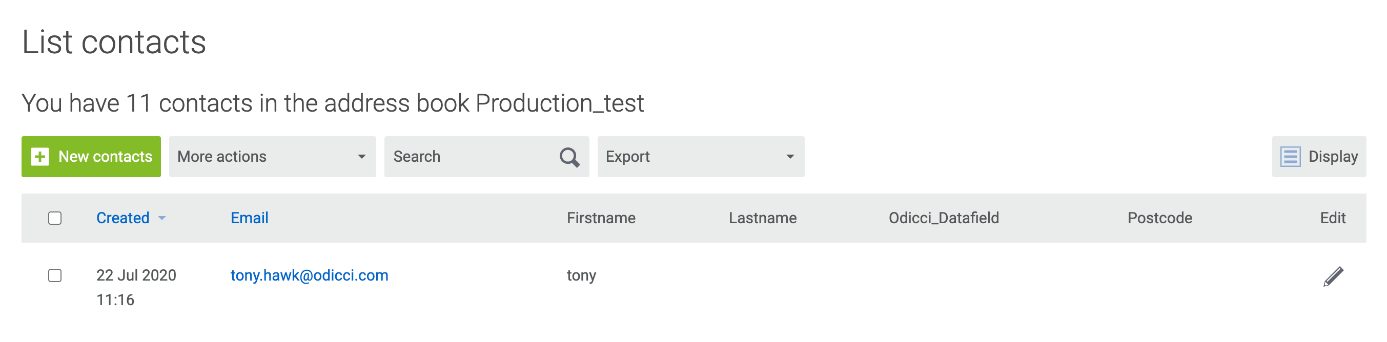The width and height of the screenshot is (1387, 342).
Task: Open the More actions dropdown
Action: point(272,157)
